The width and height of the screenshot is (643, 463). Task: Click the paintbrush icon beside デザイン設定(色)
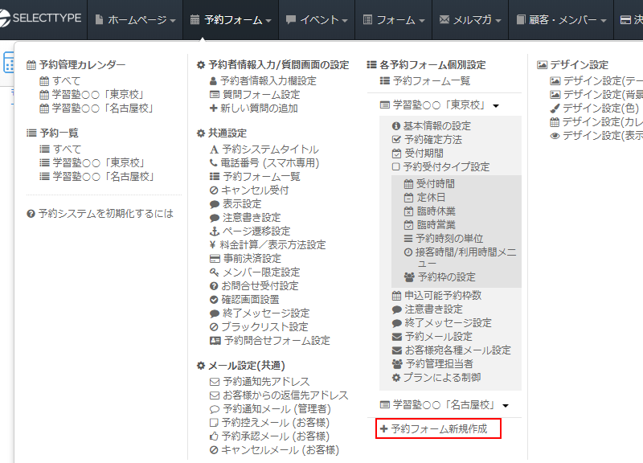555,109
